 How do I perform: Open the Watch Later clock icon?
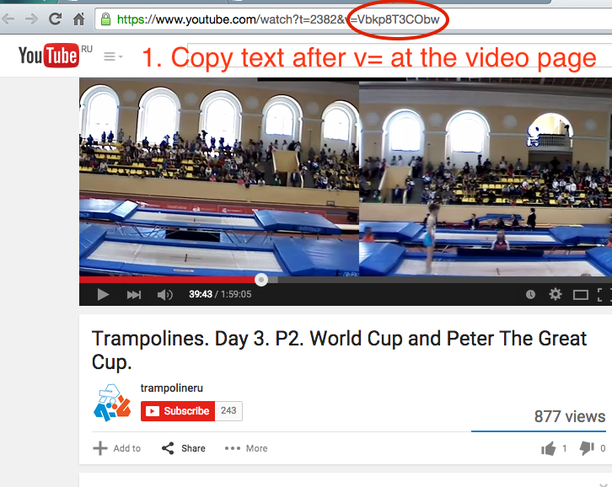coord(530,295)
